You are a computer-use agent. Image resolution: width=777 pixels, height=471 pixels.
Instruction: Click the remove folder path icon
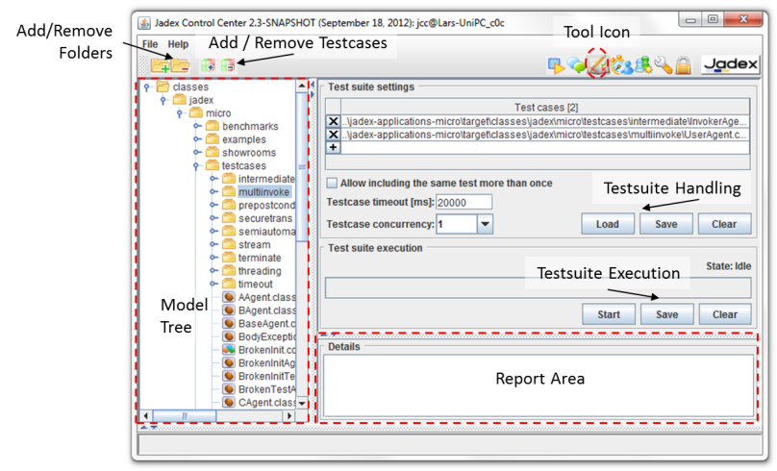click(179, 65)
